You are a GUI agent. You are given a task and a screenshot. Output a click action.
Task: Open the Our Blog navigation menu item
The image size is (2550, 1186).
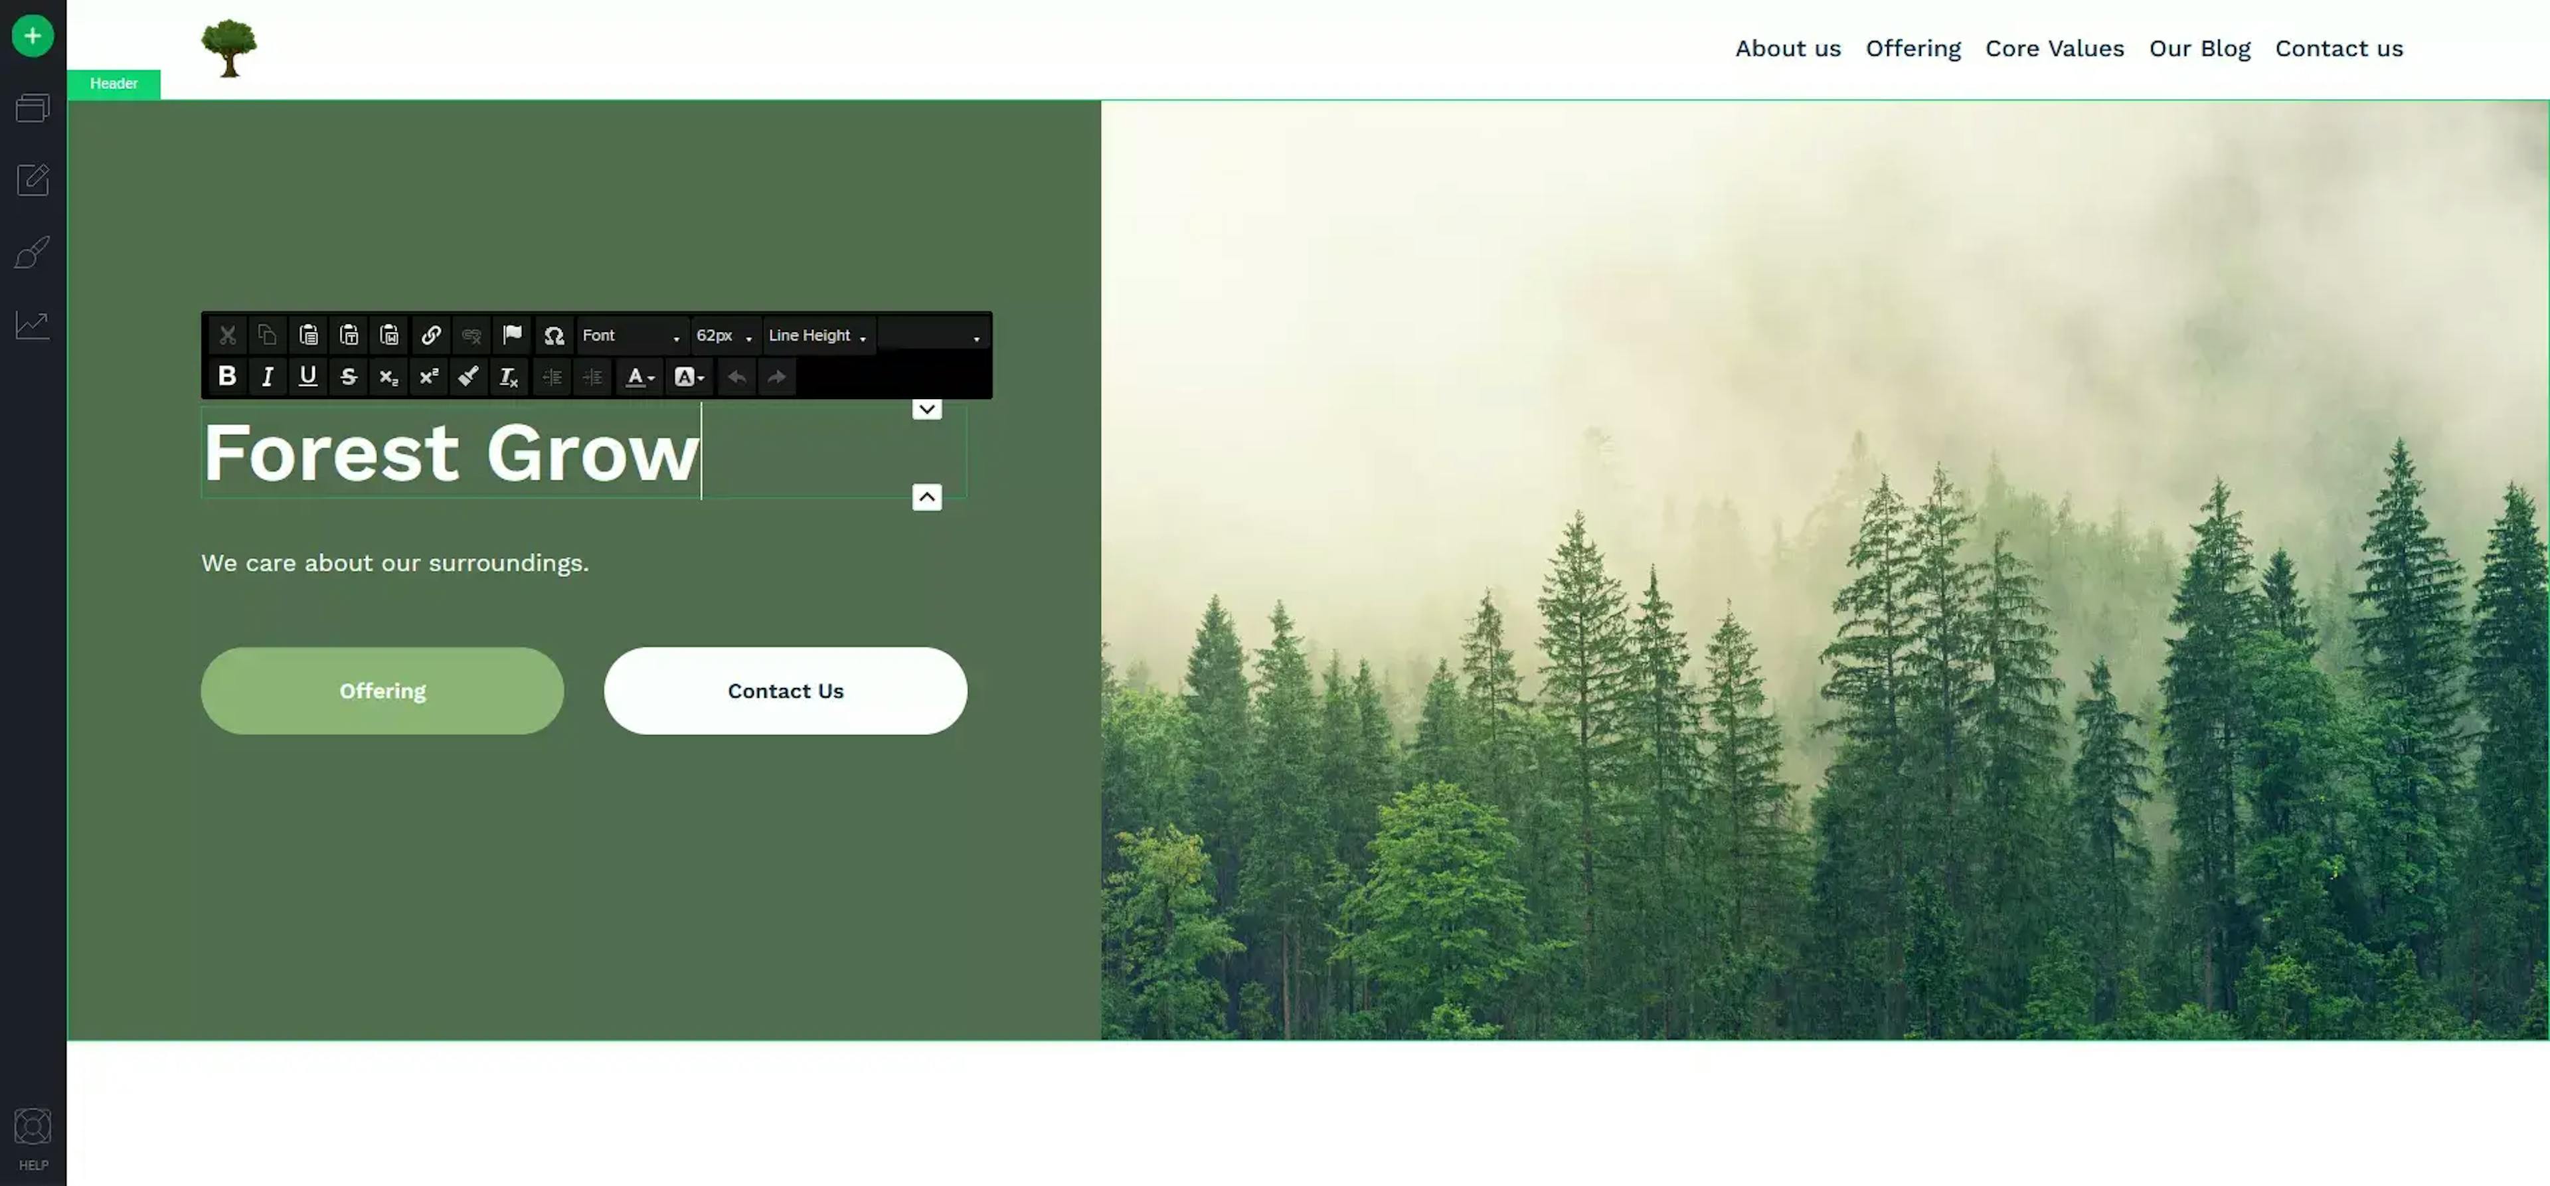(x=2200, y=47)
